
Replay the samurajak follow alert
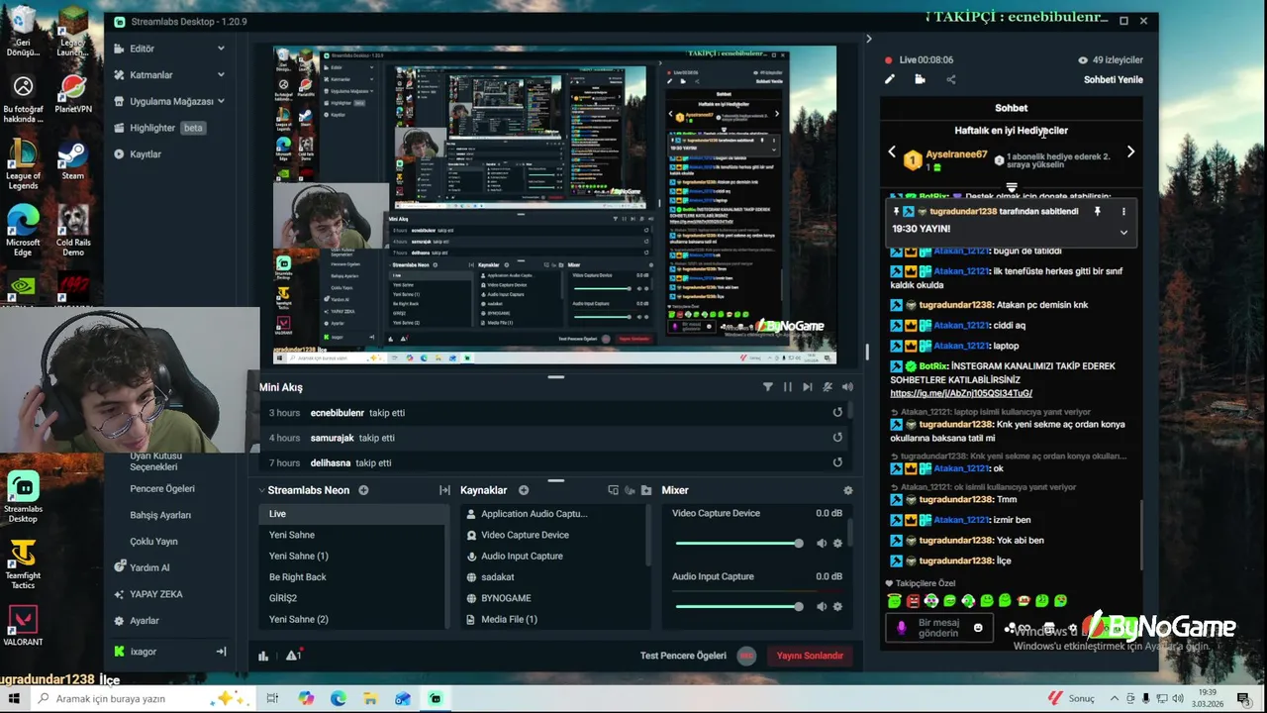coord(837,438)
